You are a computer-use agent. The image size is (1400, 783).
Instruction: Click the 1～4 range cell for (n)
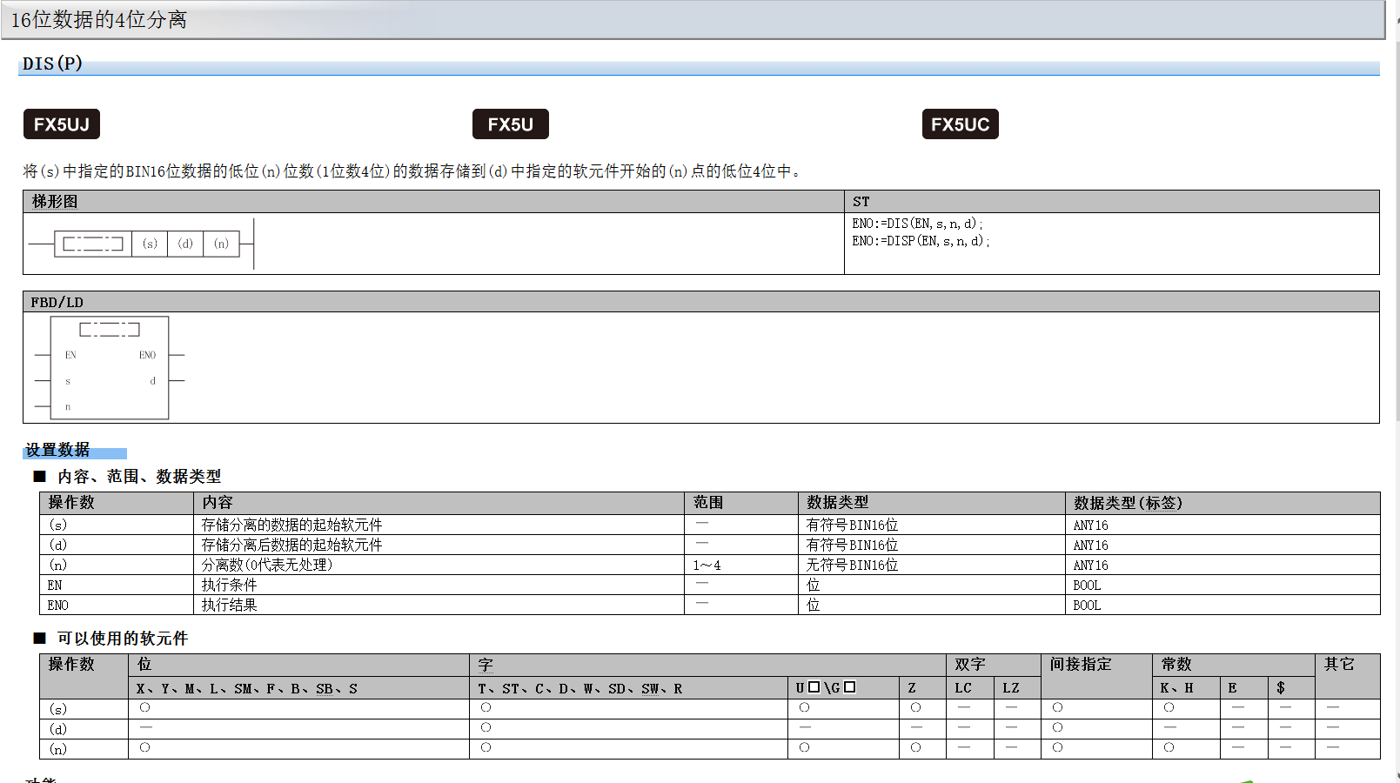[707, 565]
